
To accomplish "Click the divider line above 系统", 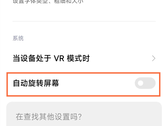I will pyautogui.click(x=84, y=21).
